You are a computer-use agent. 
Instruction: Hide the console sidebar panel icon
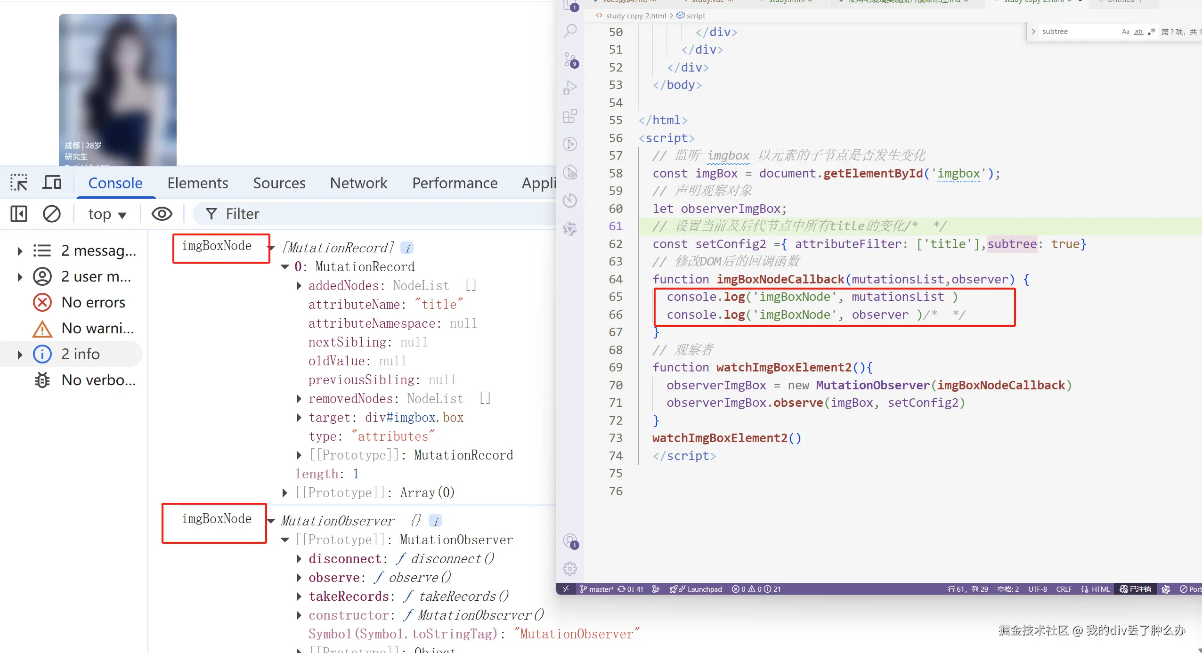coord(19,214)
